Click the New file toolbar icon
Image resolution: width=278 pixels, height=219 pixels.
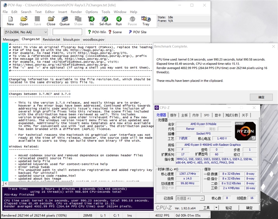10,21
